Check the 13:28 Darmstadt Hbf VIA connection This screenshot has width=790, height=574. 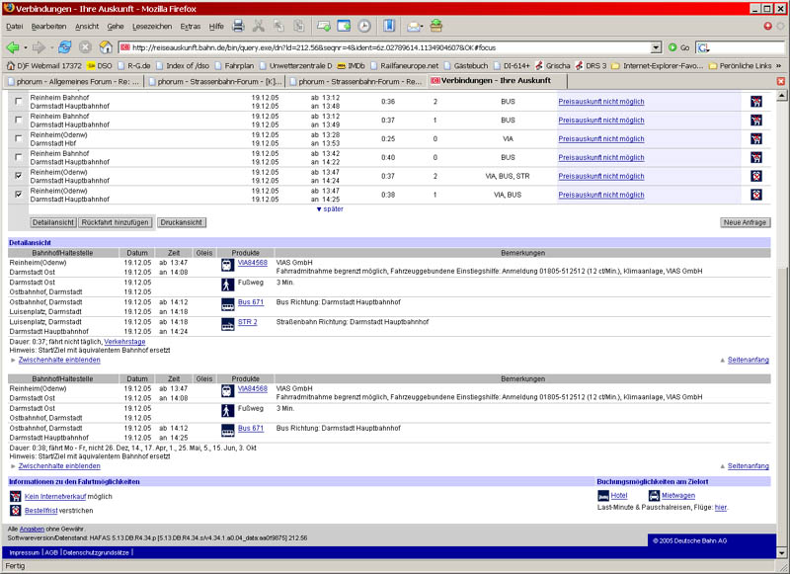(18, 138)
